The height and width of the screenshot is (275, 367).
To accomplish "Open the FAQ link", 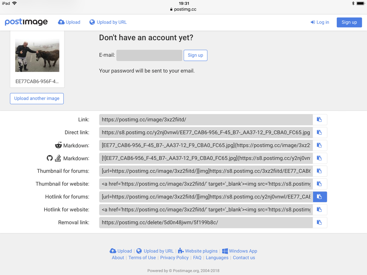I will (x=197, y=258).
